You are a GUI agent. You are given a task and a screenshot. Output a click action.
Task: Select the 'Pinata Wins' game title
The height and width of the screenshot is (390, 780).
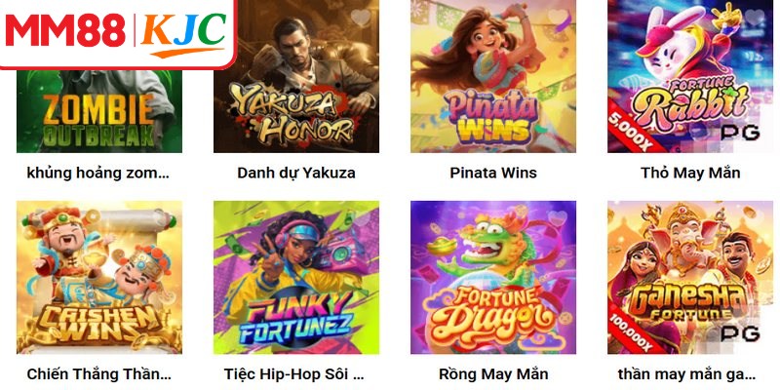point(493,174)
